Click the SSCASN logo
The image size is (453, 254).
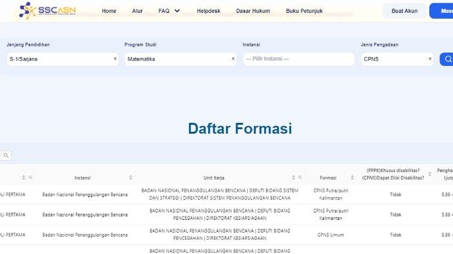[x=48, y=11]
